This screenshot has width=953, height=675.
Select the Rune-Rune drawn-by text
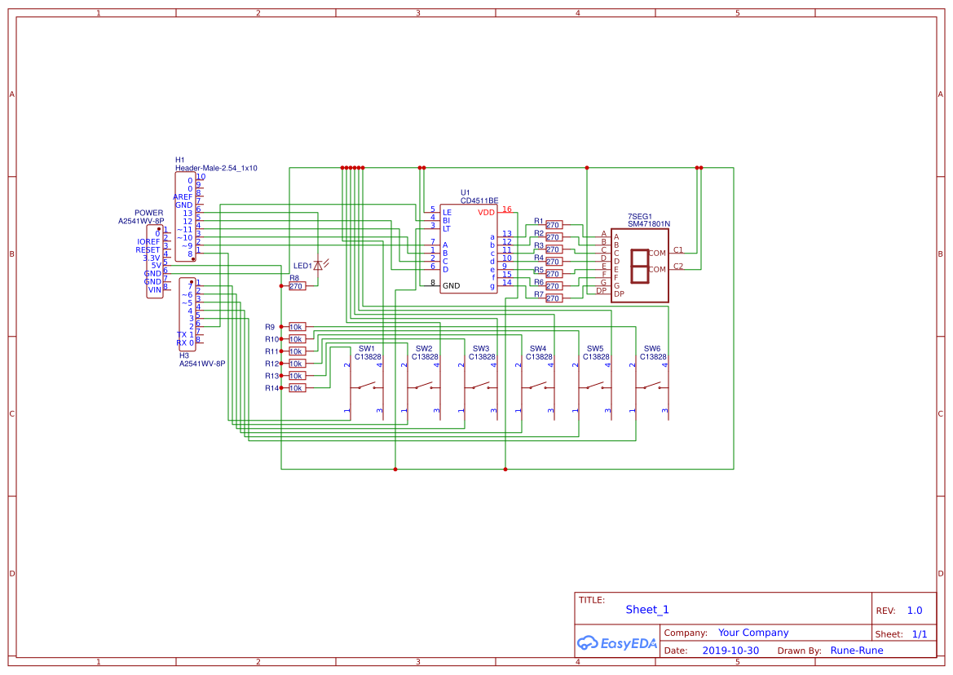click(x=856, y=651)
